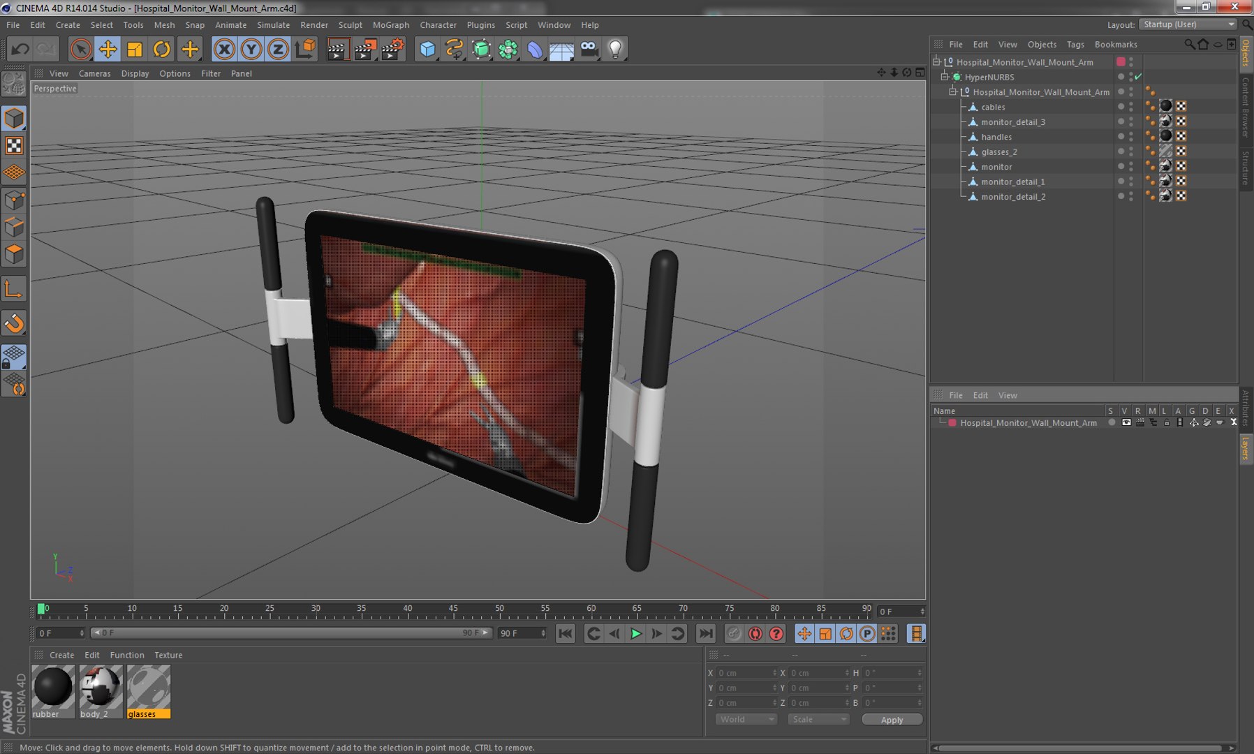Image resolution: width=1254 pixels, height=754 pixels.
Task: Go to end of animation
Action: point(706,634)
